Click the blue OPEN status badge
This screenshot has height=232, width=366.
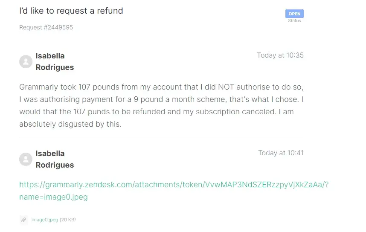coord(294,14)
